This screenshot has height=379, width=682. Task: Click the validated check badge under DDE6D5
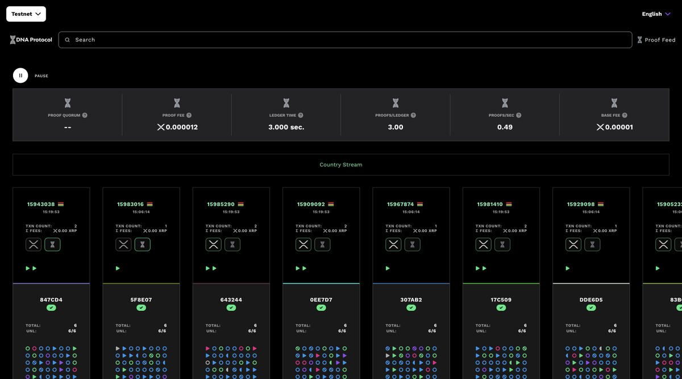591,308
